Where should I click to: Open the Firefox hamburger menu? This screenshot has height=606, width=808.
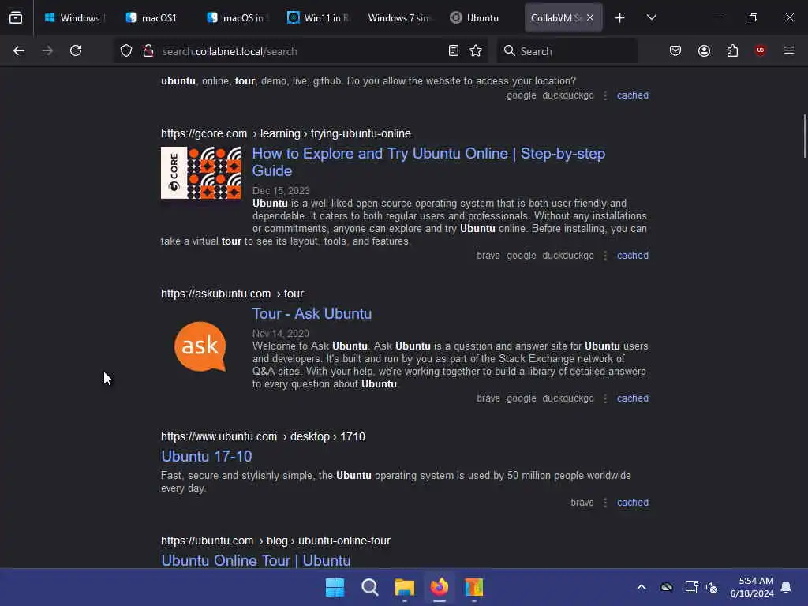pyautogui.click(x=789, y=50)
